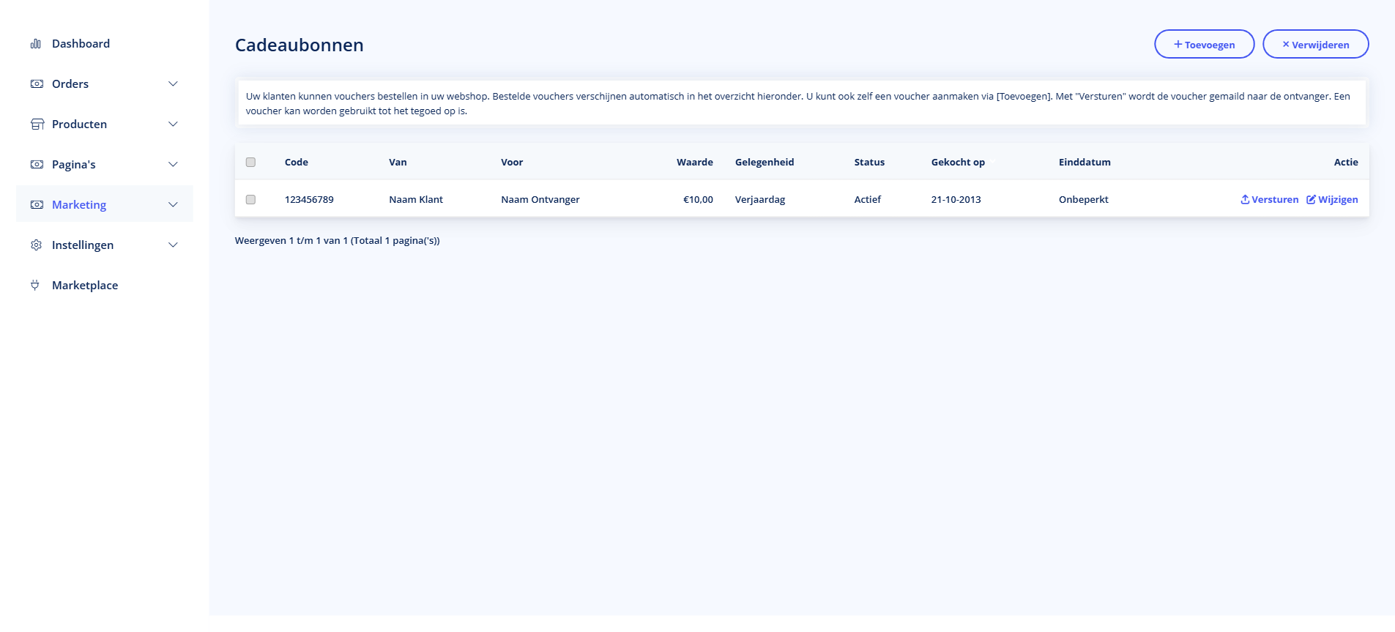The width and height of the screenshot is (1395, 632).
Task: Click the edit pencil icon beside Wijzigen
Action: tap(1311, 200)
